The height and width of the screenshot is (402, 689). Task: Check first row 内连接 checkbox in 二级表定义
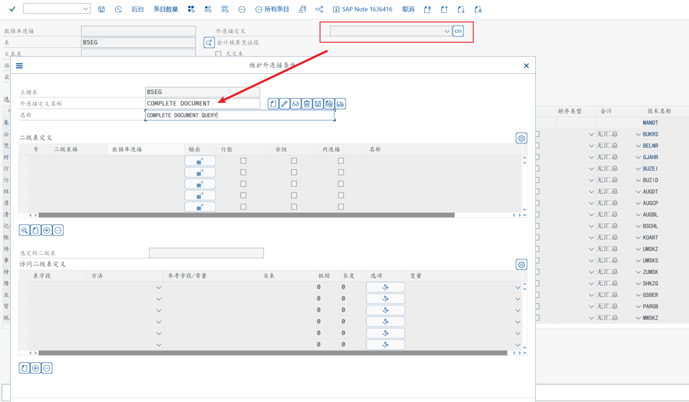coord(341,161)
